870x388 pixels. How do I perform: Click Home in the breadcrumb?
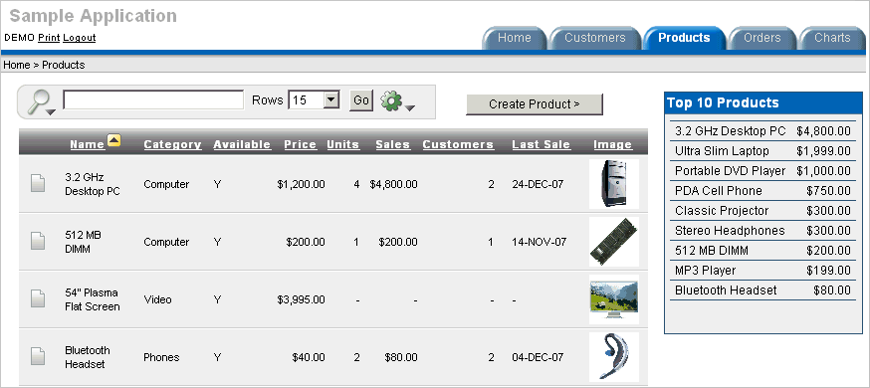coord(17,65)
